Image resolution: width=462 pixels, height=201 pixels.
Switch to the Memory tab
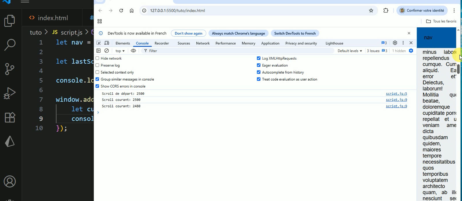point(248,43)
